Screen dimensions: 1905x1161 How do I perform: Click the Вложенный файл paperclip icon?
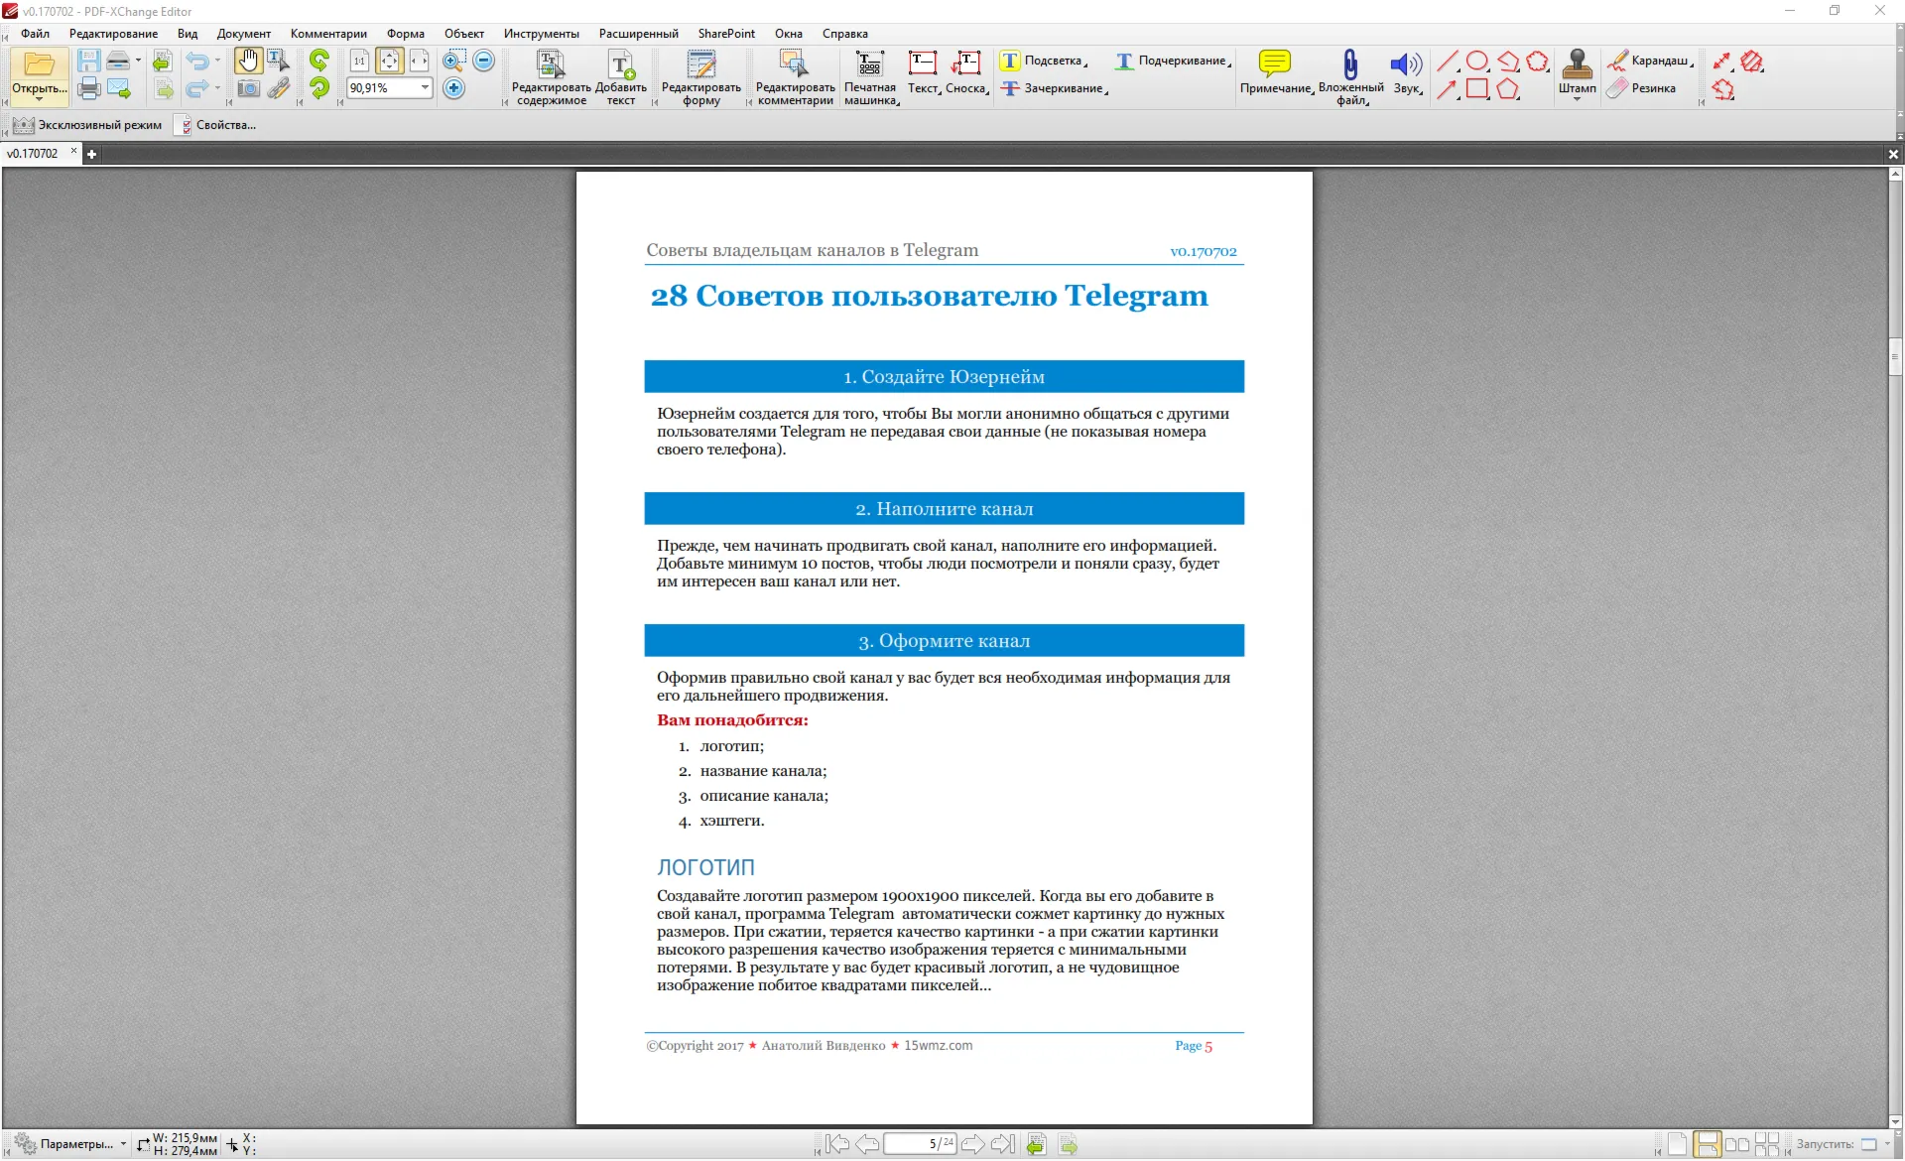point(1350,64)
